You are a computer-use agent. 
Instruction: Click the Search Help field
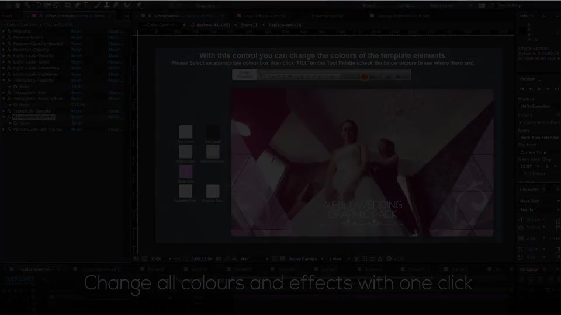(510, 5)
